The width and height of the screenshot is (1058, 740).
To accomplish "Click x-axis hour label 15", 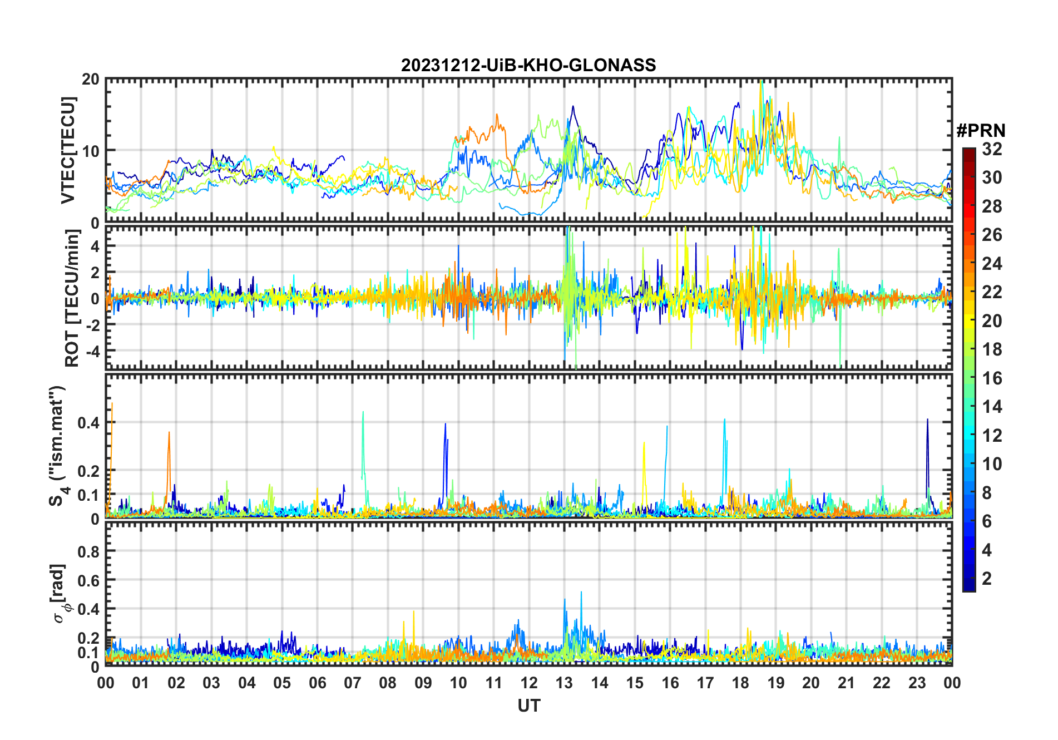I will point(635,683).
